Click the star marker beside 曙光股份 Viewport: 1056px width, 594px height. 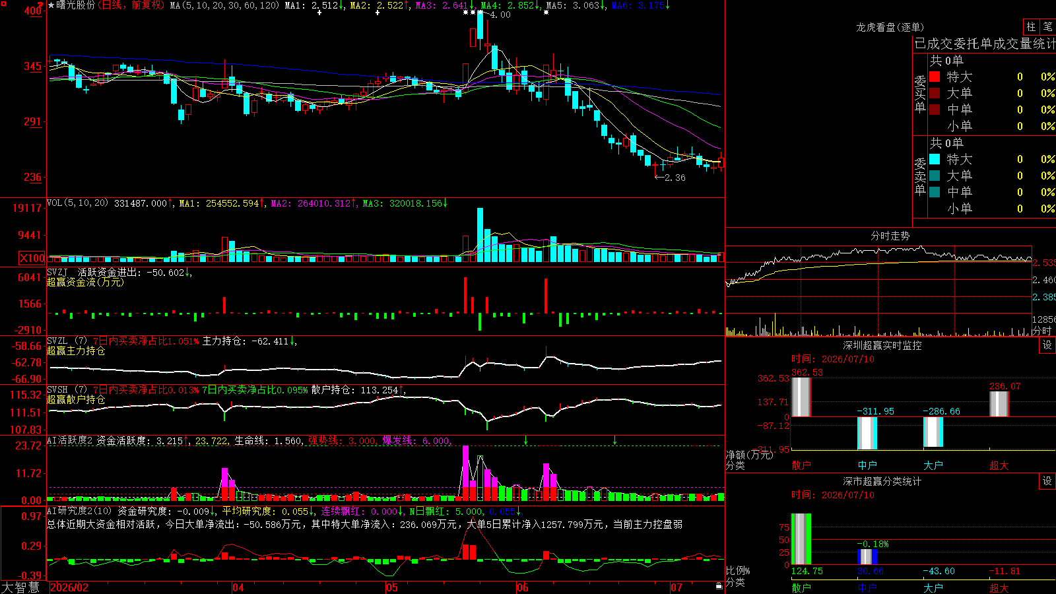tap(51, 5)
